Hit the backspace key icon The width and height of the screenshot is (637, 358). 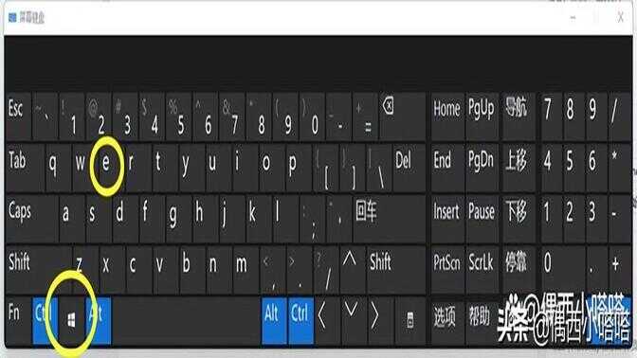coord(389,107)
